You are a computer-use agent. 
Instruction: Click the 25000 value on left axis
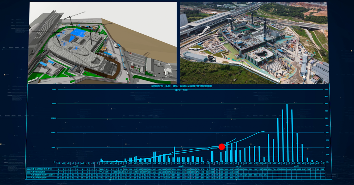click(54, 89)
